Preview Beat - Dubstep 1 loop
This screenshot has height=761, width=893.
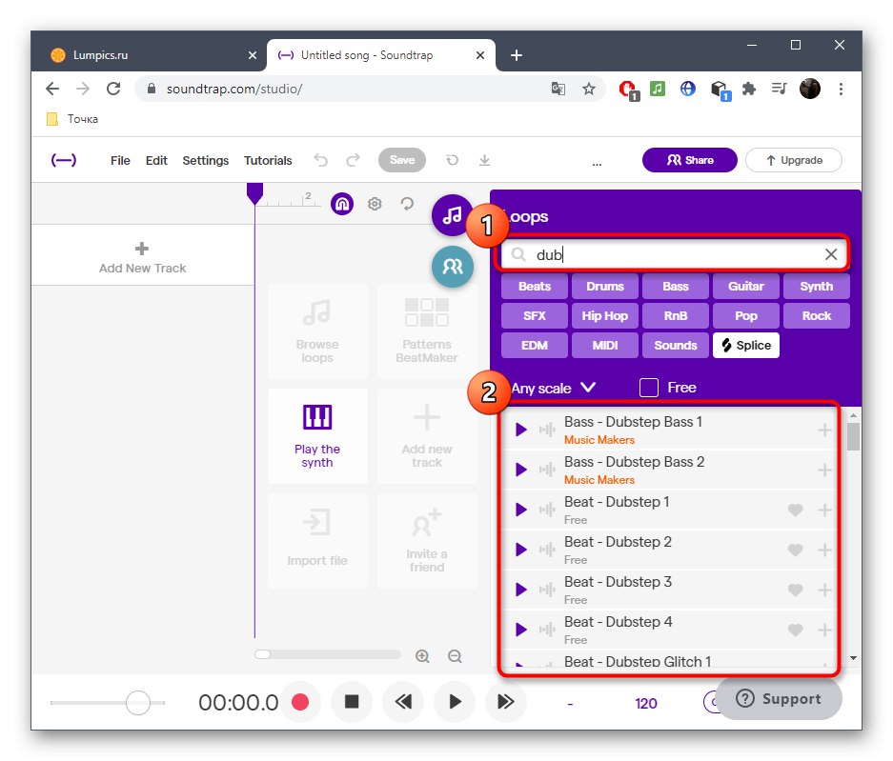[521, 510]
